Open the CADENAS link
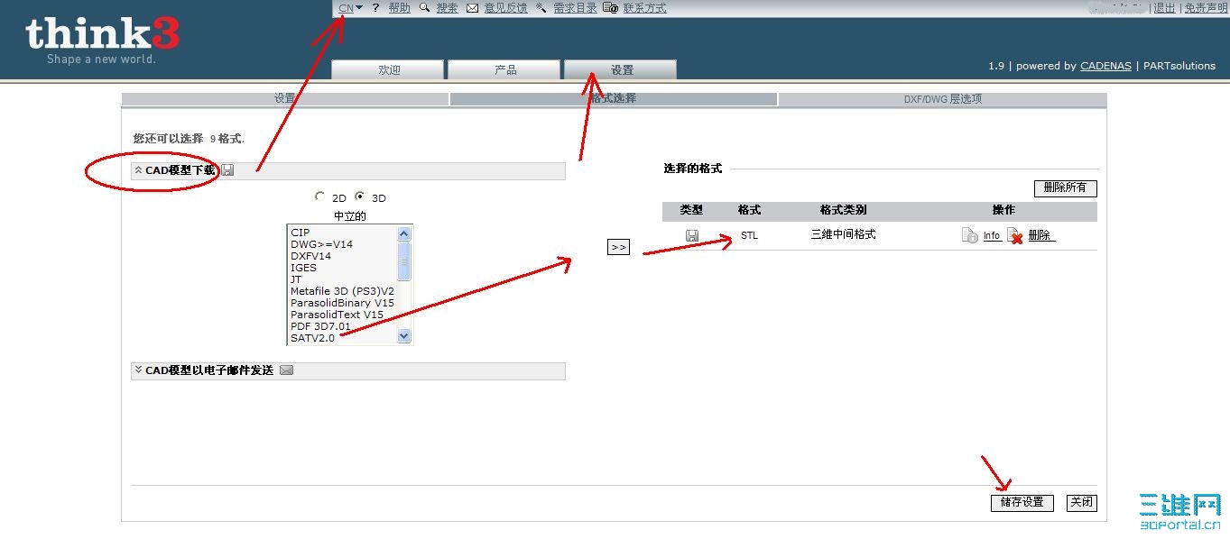The width and height of the screenshot is (1230, 539). (1105, 66)
